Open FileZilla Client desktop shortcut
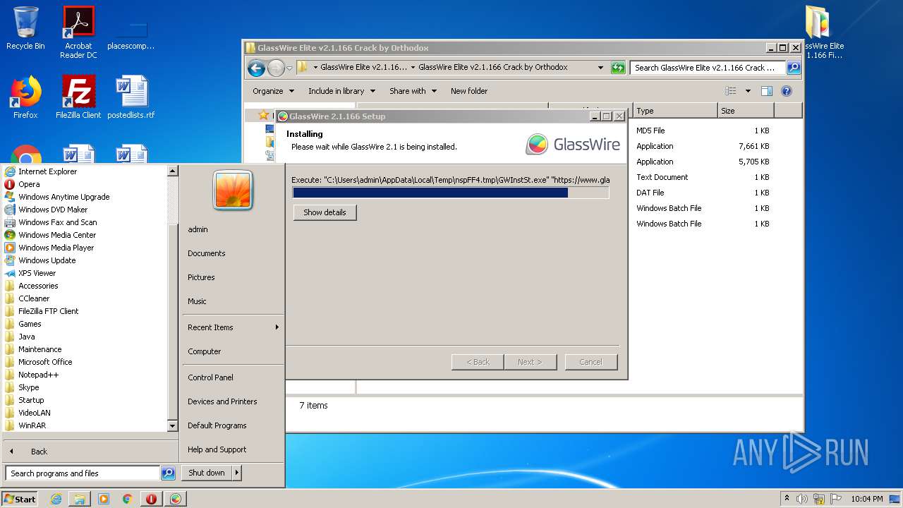Viewport: 903px width, 508px height. (x=78, y=97)
